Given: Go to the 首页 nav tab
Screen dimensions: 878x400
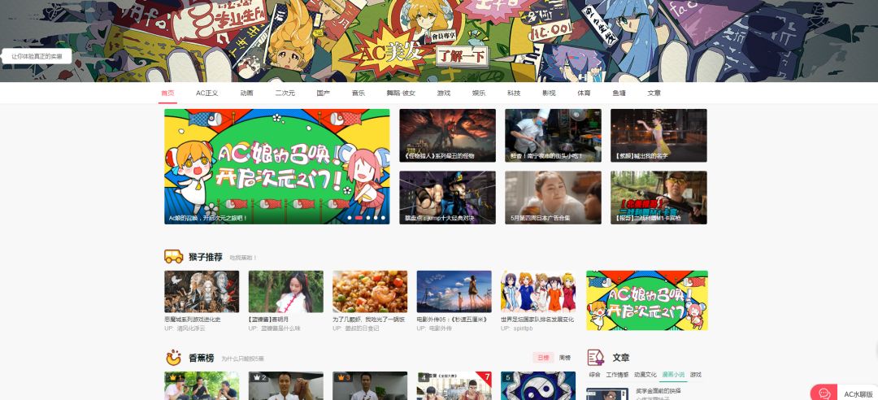Looking at the screenshot, I should tap(167, 93).
